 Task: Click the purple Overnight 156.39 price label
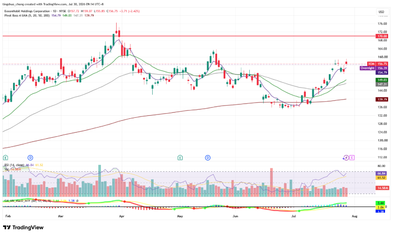(x=374, y=68)
